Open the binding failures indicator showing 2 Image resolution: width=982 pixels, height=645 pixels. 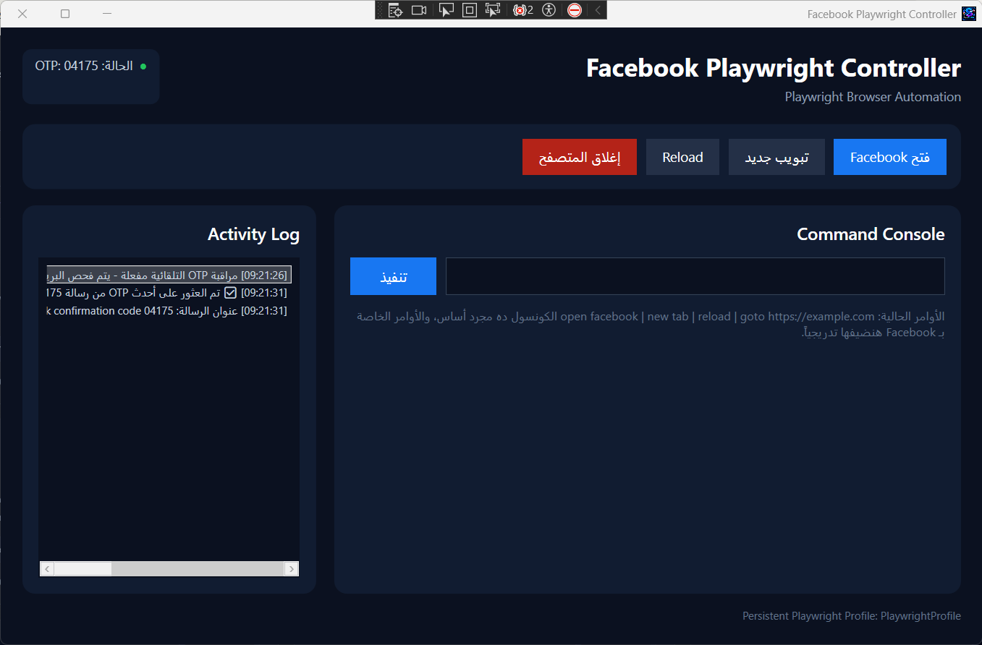[x=522, y=10]
